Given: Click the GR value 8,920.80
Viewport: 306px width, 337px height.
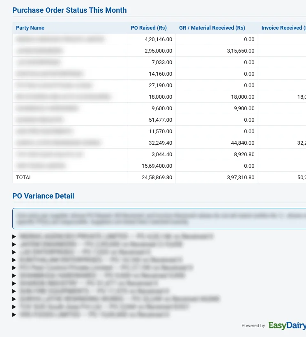Looking at the screenshot, I should coord(244,154).
